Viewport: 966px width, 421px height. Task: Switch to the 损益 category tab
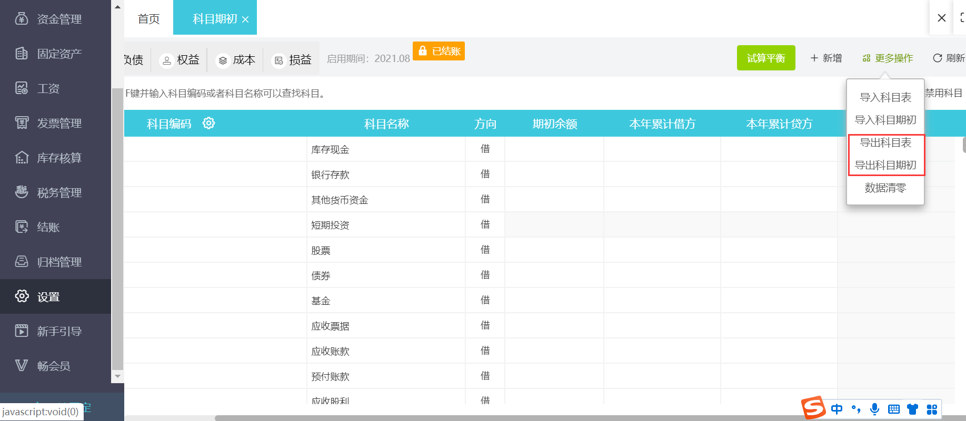293,60
